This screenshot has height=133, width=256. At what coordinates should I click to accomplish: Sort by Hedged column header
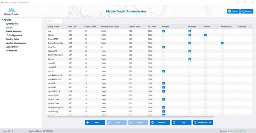click(174, 26)
